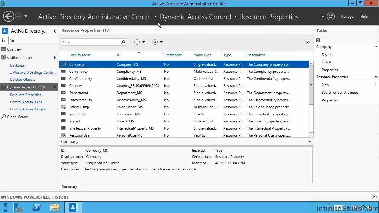The image size is (379, 213).
Task: Open Global Search
Action: point(18,117)
